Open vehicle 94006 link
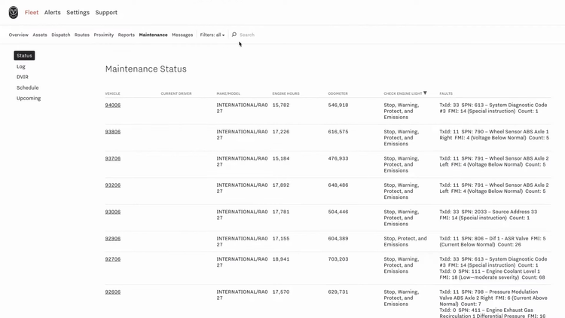The image size is (565, 318). (x=112, y=105)
